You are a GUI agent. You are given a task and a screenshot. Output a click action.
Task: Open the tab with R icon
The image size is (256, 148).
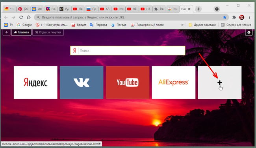pos(64,9)
